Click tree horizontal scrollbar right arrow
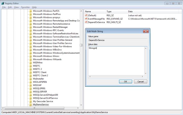The width and height of the screenshot is (183, 115). pyautogui.click(x=78, y=108)
